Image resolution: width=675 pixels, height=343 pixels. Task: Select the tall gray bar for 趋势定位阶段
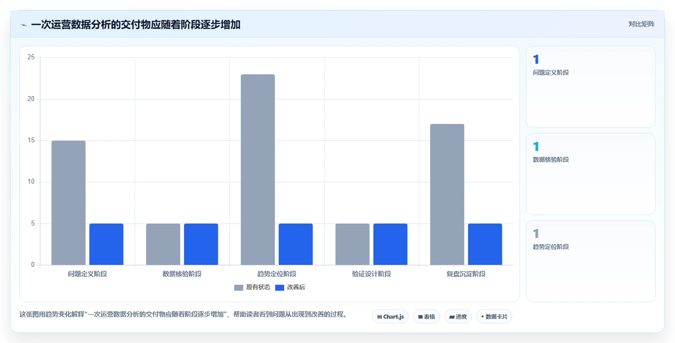(x=258, y=169)
